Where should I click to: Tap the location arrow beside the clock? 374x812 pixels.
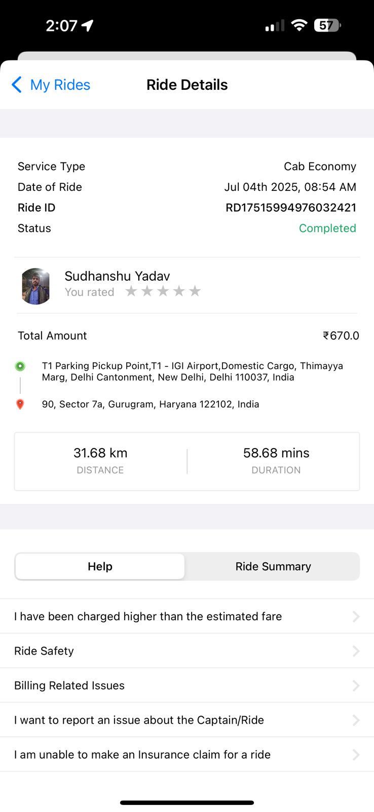[88, 25]
